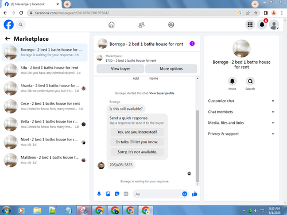Open the Sifu conversation
This screenshot has width=287, height=215.
(45, 71)
